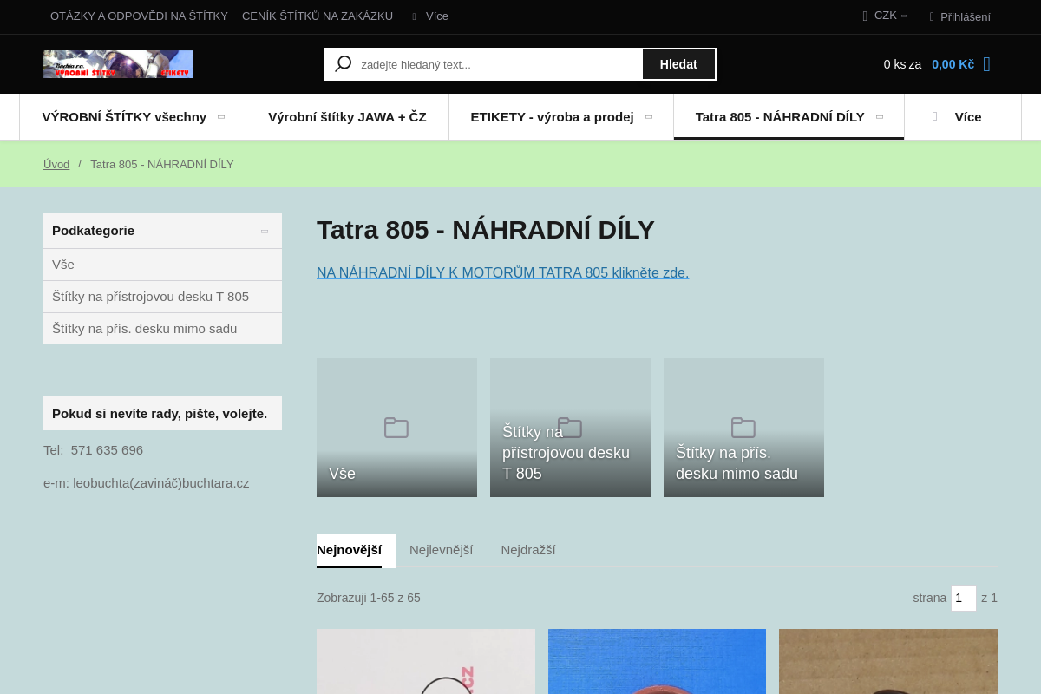Click phone number 571 635 696
This screenshot has width=1041, height=694.
tap(107, 450)
